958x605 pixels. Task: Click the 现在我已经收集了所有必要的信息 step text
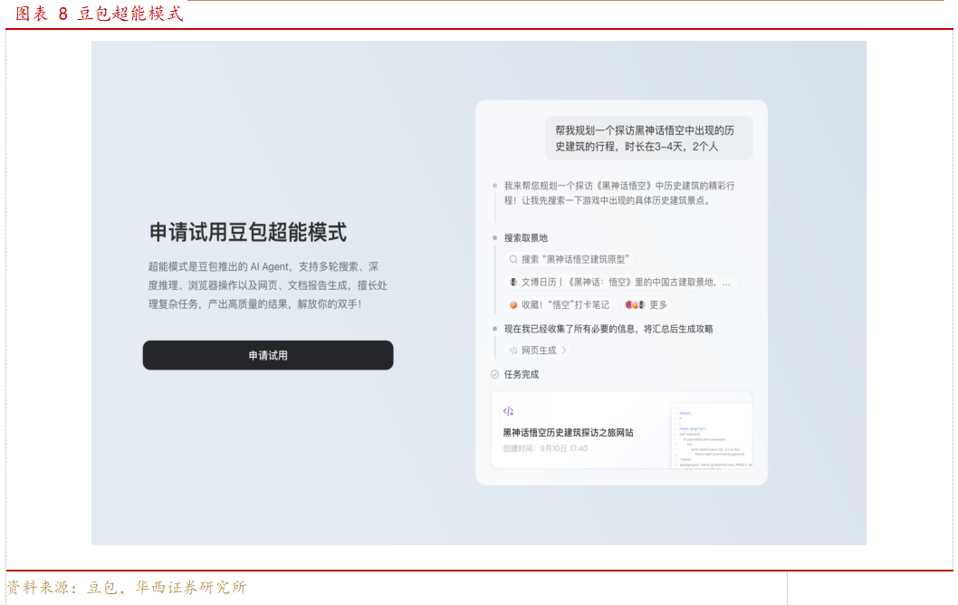(608, 330)
